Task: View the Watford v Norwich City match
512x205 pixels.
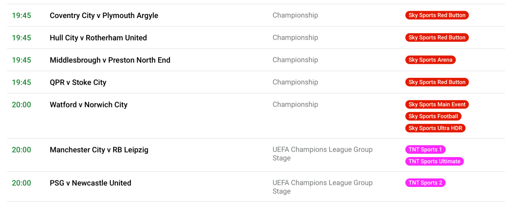Action: tap(88, 105)
